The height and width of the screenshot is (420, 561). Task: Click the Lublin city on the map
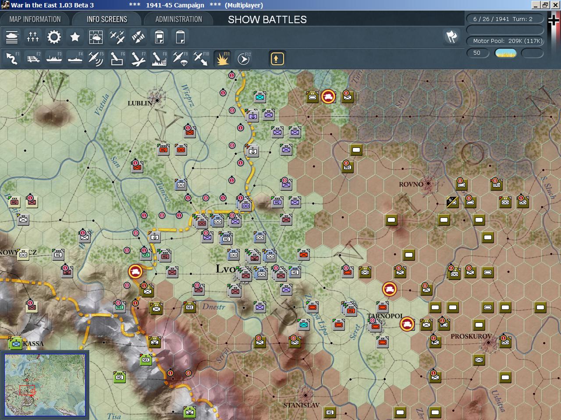coord(157,101)
